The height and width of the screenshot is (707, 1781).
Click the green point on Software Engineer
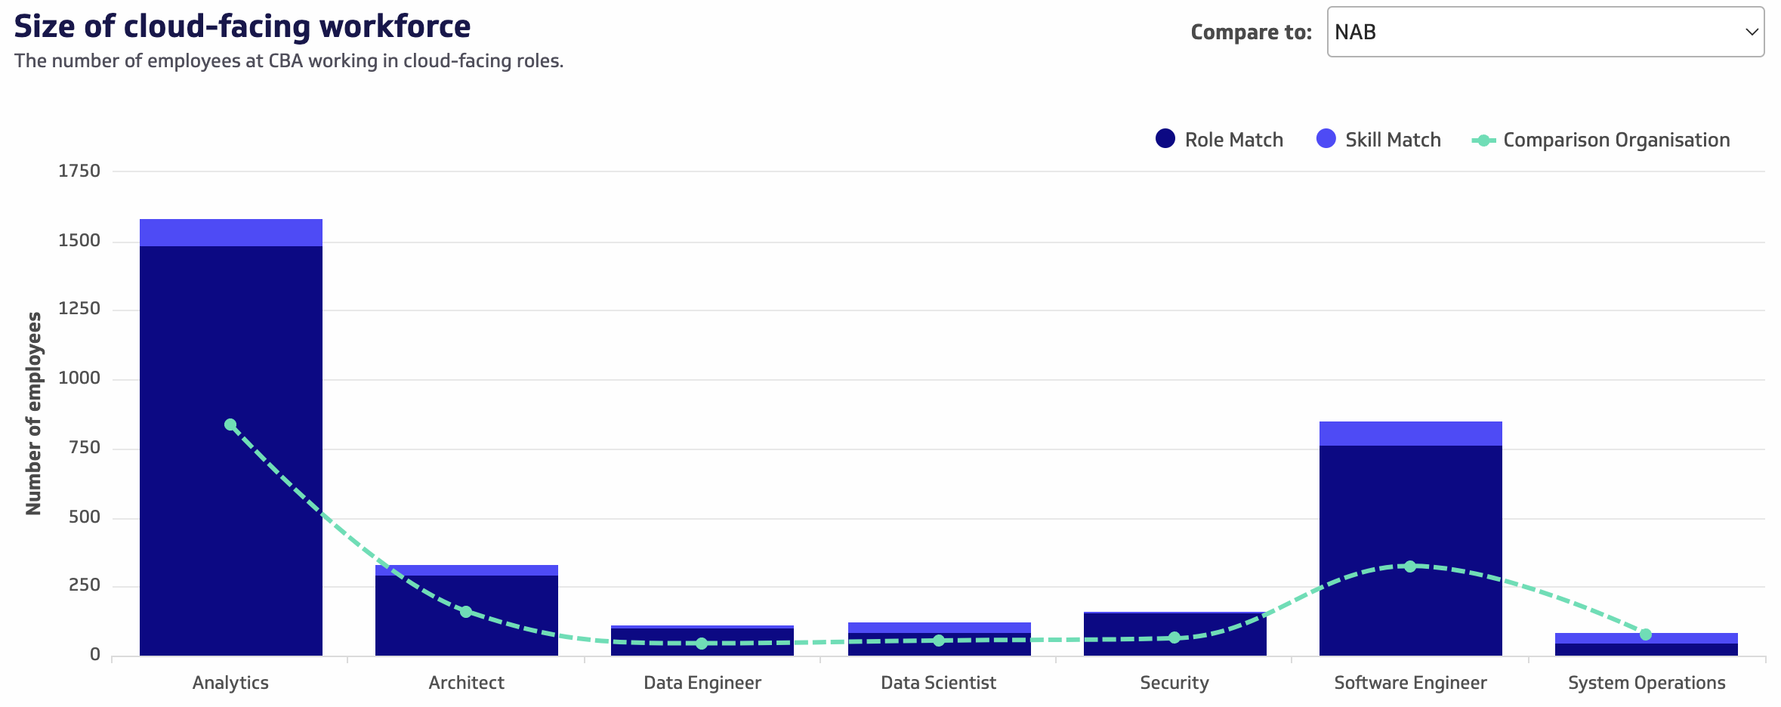(x=1410, y=567)
